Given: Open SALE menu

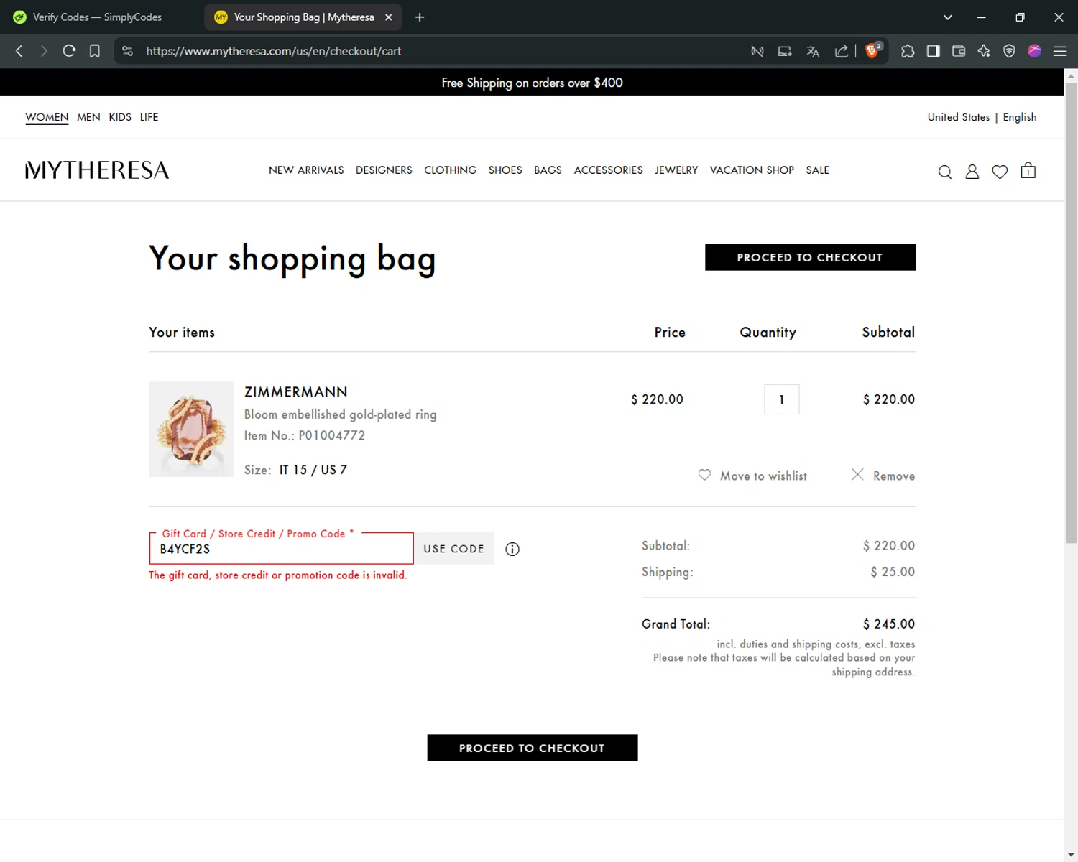Looking at the screenshot, I should tap(817, 170).
